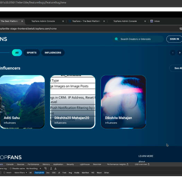Expand the More filters dropdown
This screenshot has width=182, height=182.
click(x=21, y=173)
